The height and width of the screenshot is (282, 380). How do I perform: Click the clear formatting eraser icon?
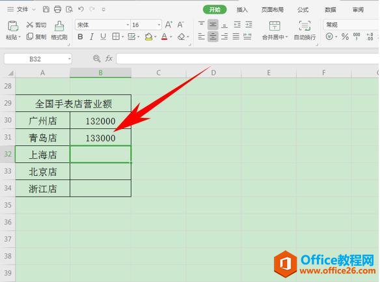pos(182,37)
